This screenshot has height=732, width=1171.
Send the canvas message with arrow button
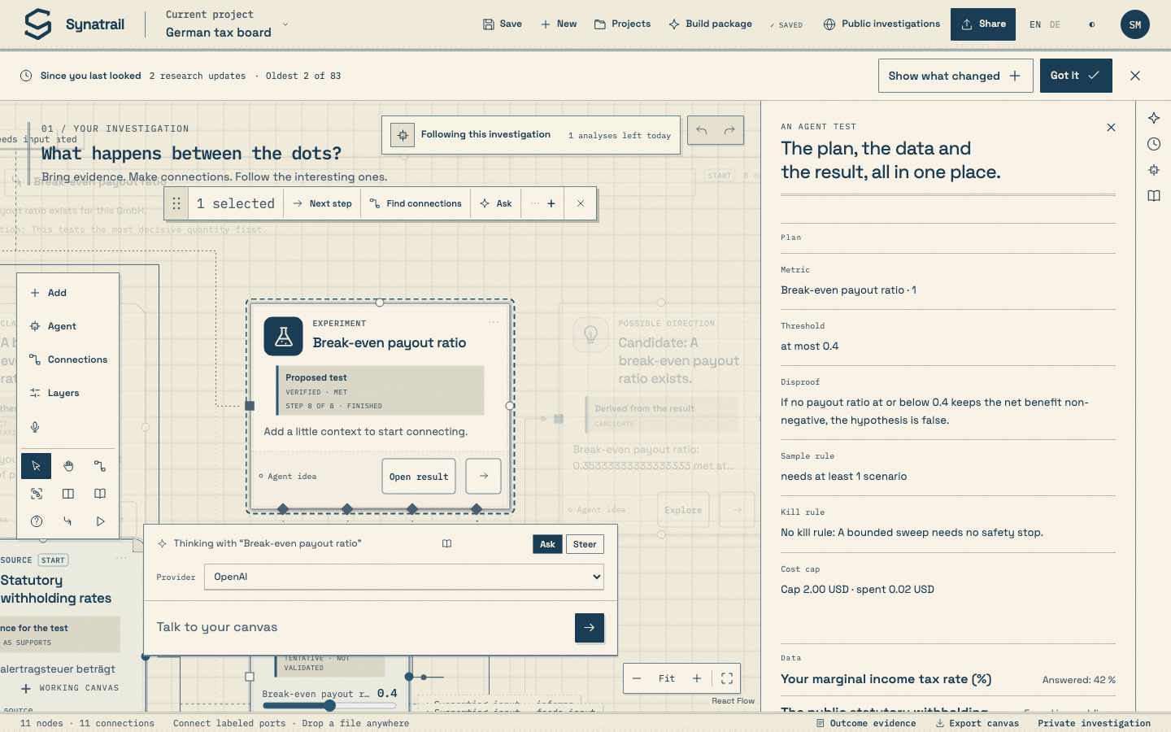[x=590, y=628]
